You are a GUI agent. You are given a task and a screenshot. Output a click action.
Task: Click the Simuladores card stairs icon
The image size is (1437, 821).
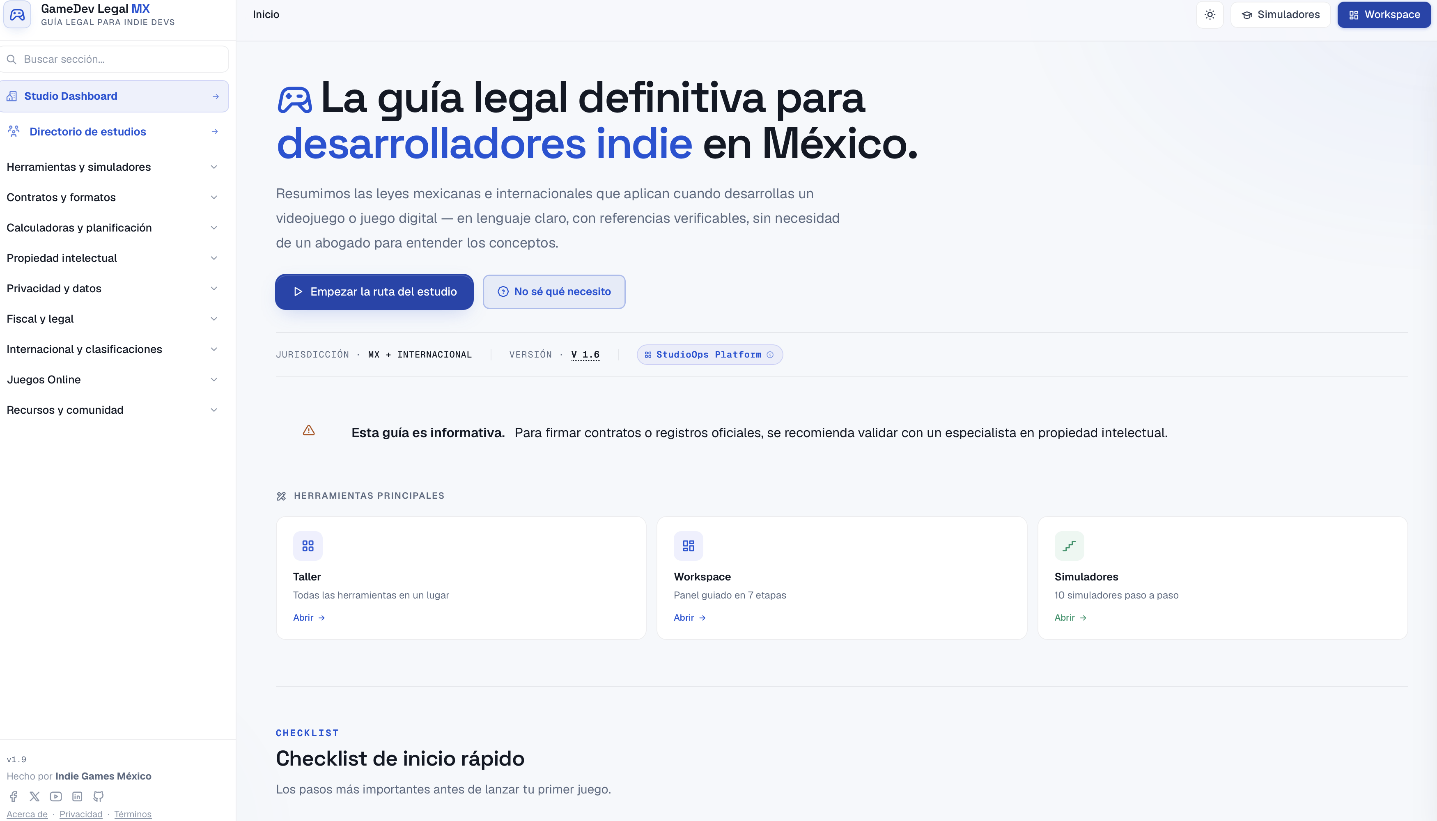pos(1069,546)
